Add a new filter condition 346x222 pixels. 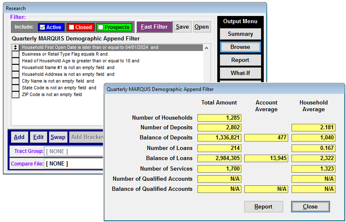19,137
